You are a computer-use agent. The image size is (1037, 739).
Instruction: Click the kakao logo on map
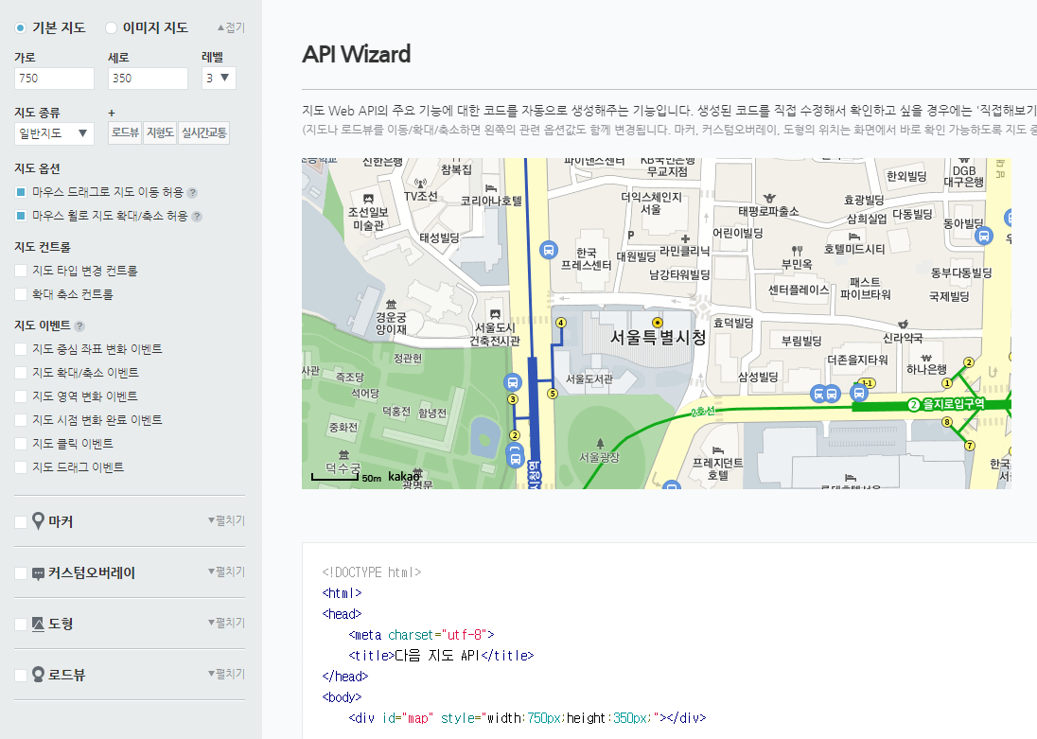pyautogui.click(x=404, y=476)
